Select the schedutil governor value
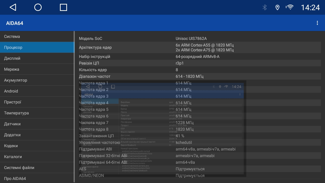 (184, 143)
